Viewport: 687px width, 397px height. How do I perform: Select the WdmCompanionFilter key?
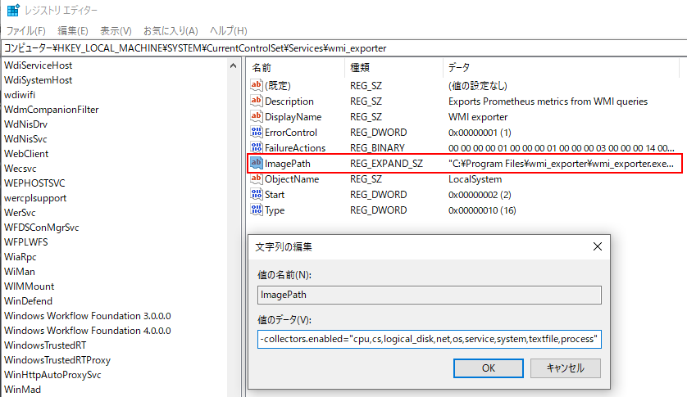click(52, 110)
